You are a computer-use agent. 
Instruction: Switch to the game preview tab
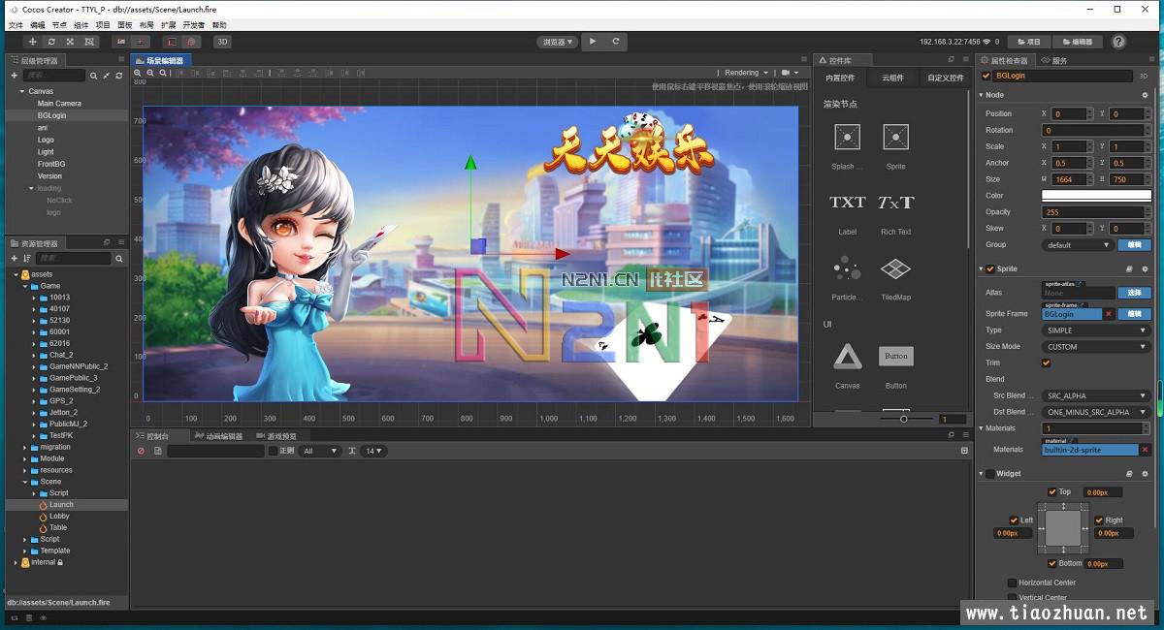(276, 436)
